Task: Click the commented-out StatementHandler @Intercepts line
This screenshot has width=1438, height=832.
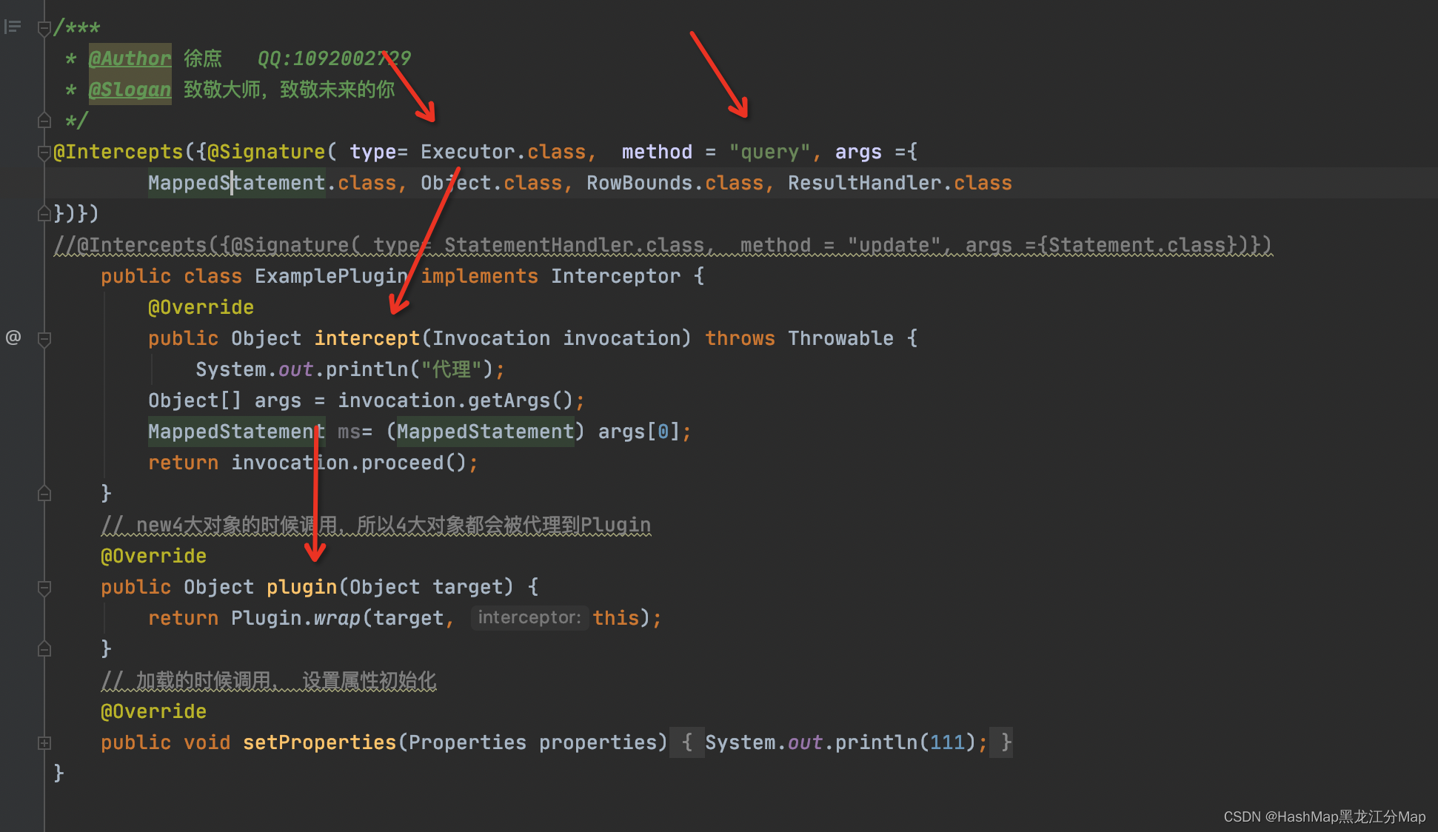Action: coord(663,245)
